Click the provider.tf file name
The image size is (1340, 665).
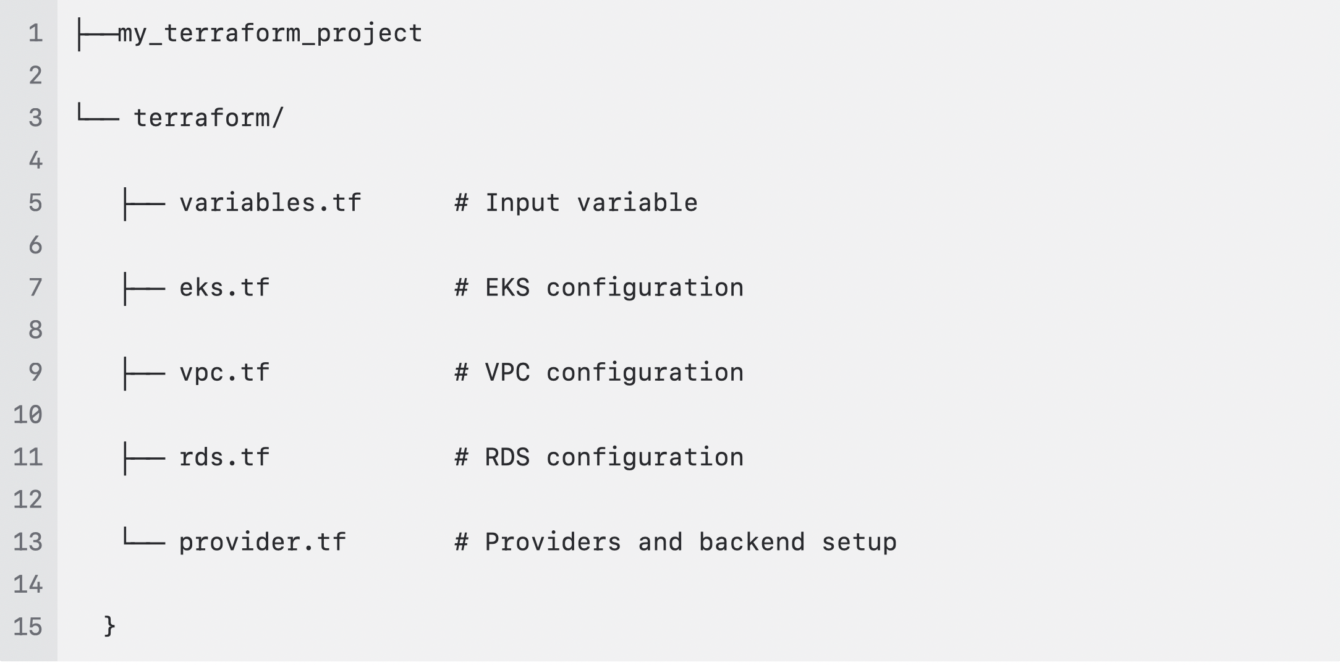pyautogui.click(x=263, y=542)
